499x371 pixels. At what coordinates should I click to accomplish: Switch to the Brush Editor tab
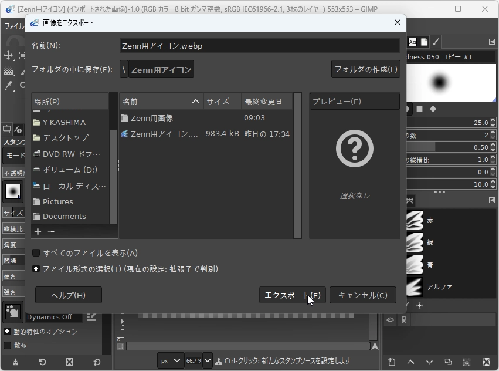click(x=436, y=42)
